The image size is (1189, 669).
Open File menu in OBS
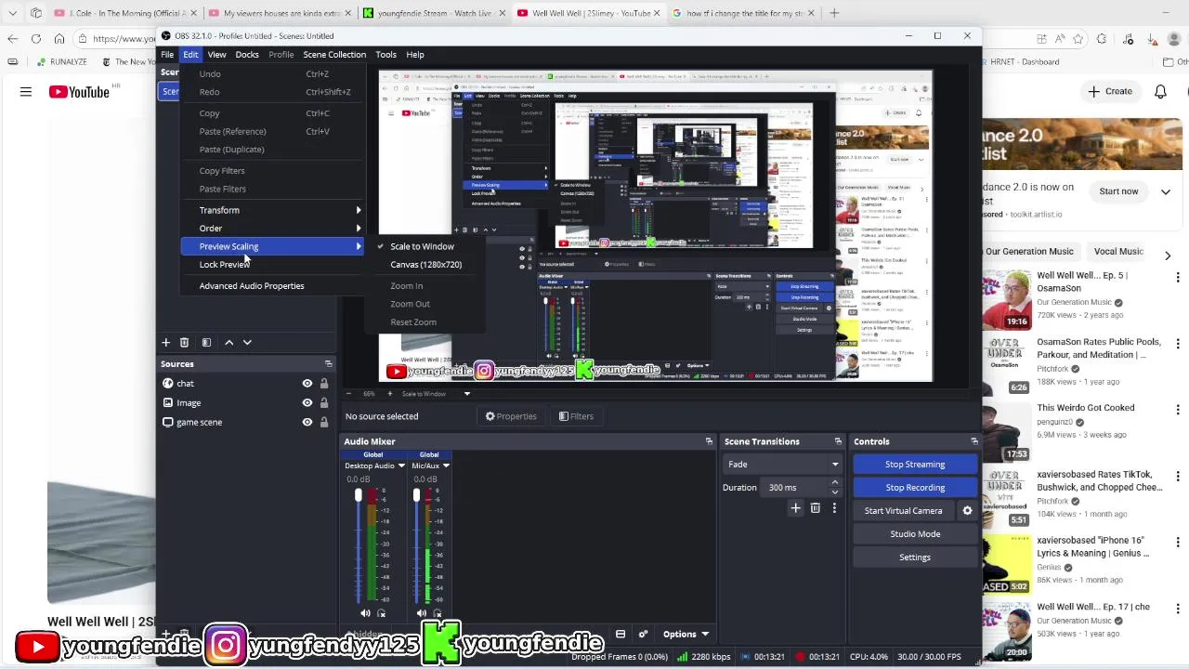(x=167, y=55)
